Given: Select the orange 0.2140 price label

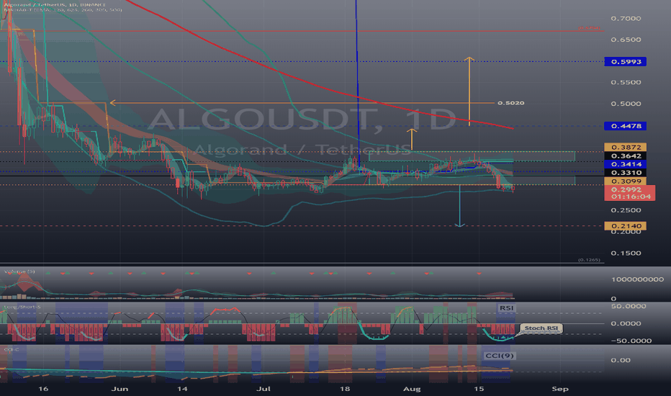Looking at the screenshot, I should (x=625, y=226).
